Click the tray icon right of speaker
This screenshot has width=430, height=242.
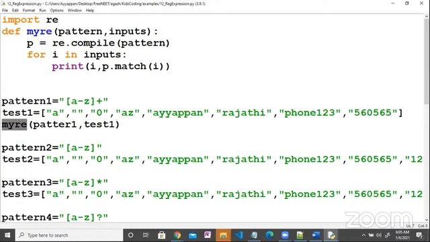(388, 235)
